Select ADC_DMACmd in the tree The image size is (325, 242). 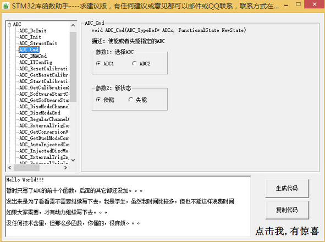tap(33, 56)
